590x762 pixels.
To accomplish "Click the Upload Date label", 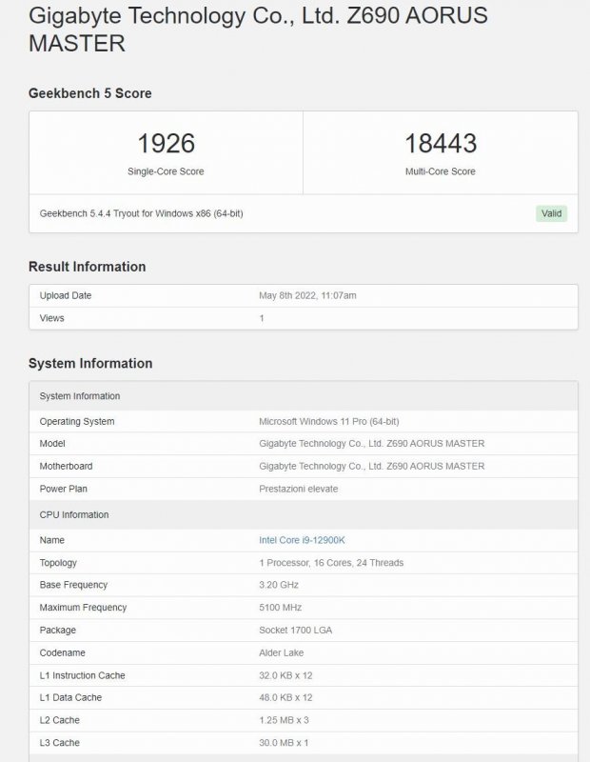I will click(66, 295).
